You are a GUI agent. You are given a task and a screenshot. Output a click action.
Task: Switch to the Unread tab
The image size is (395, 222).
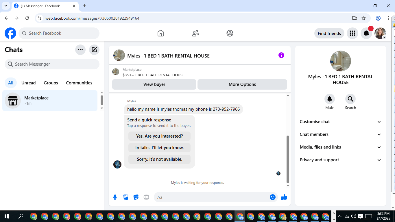tap(29, 83)
